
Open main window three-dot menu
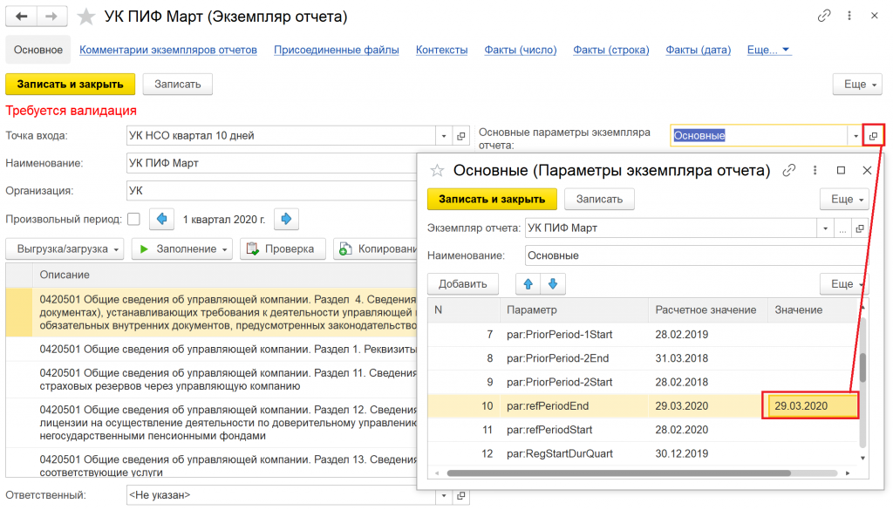pos(849,16)
